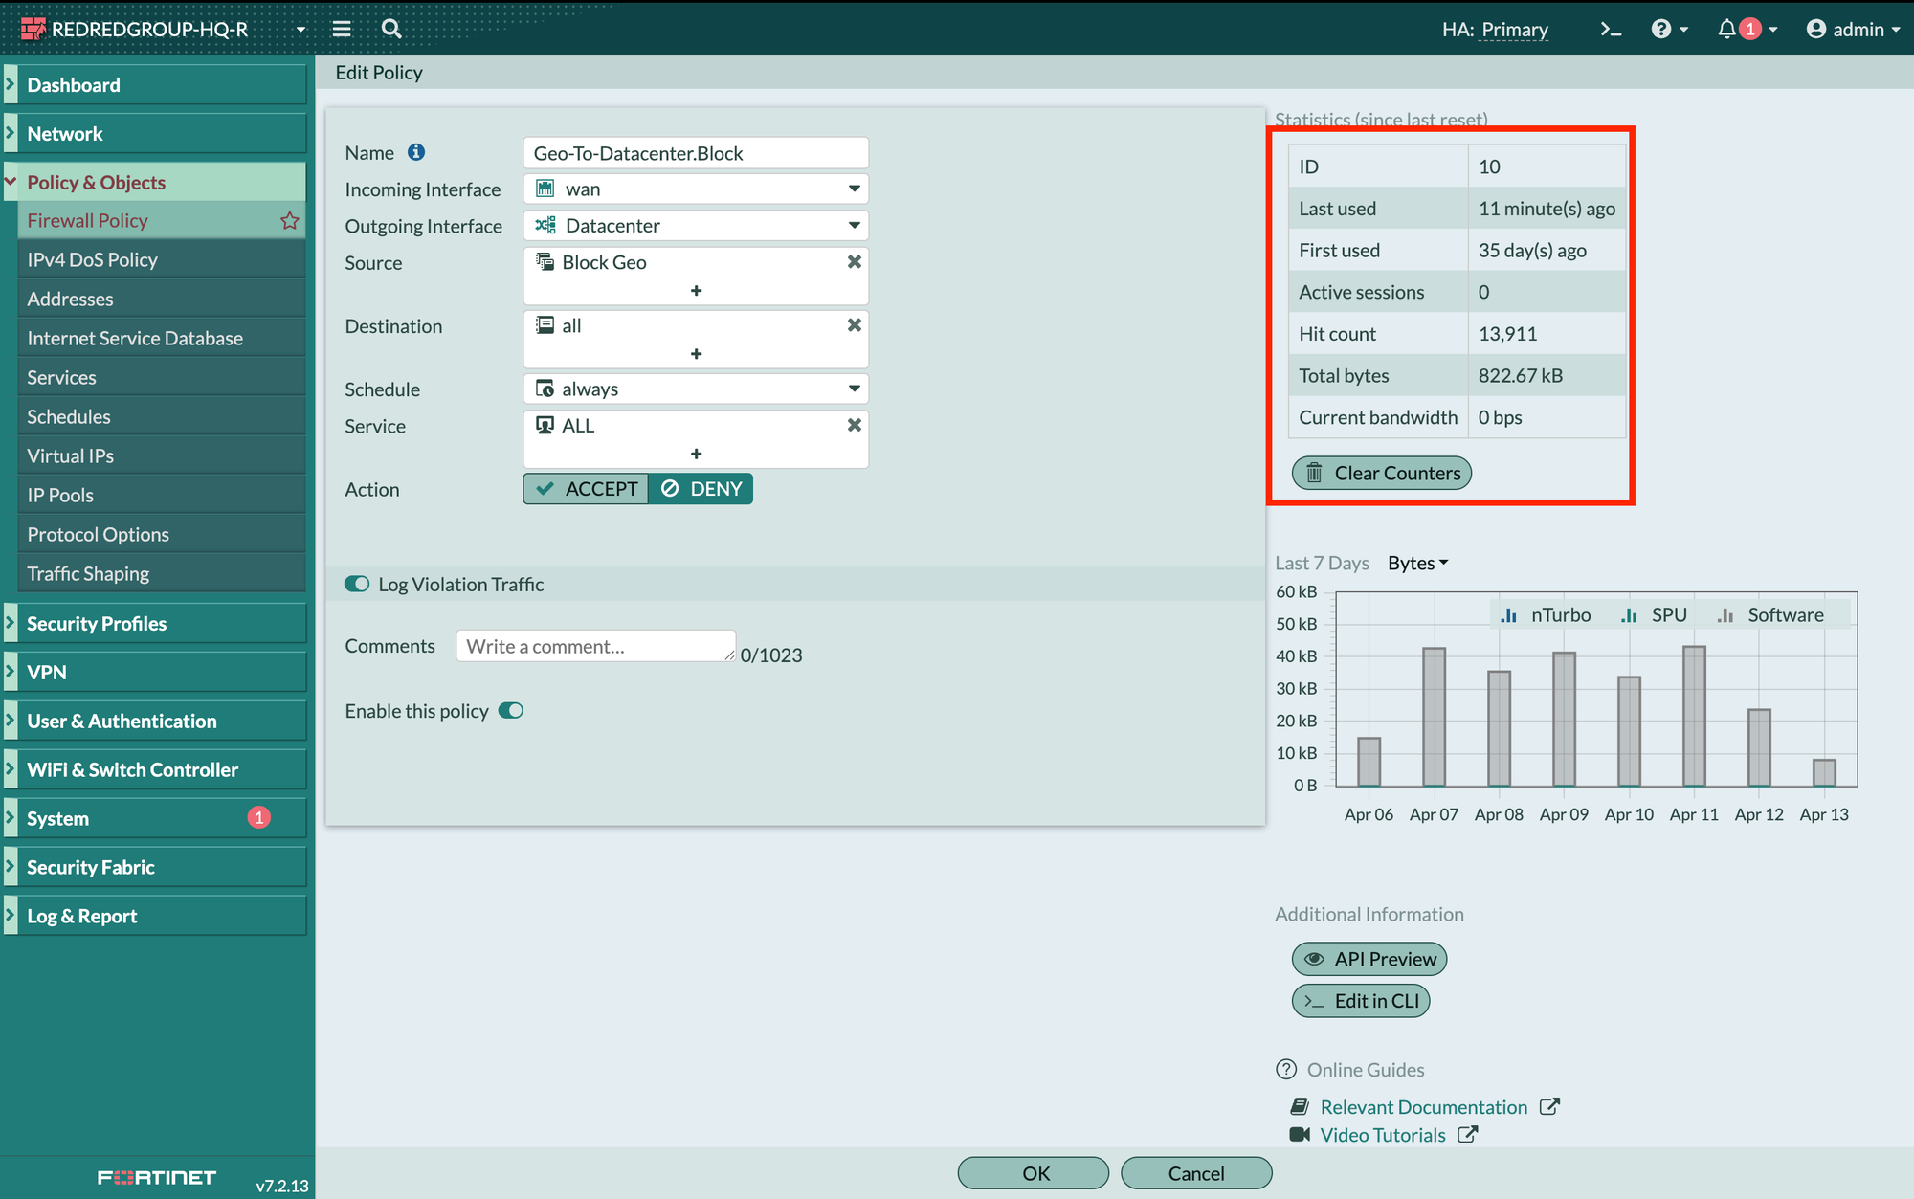This screenshot has width=1914, height=1199.
Task: Favorite the Firewall Policy star icon
Action: (289, 221)
